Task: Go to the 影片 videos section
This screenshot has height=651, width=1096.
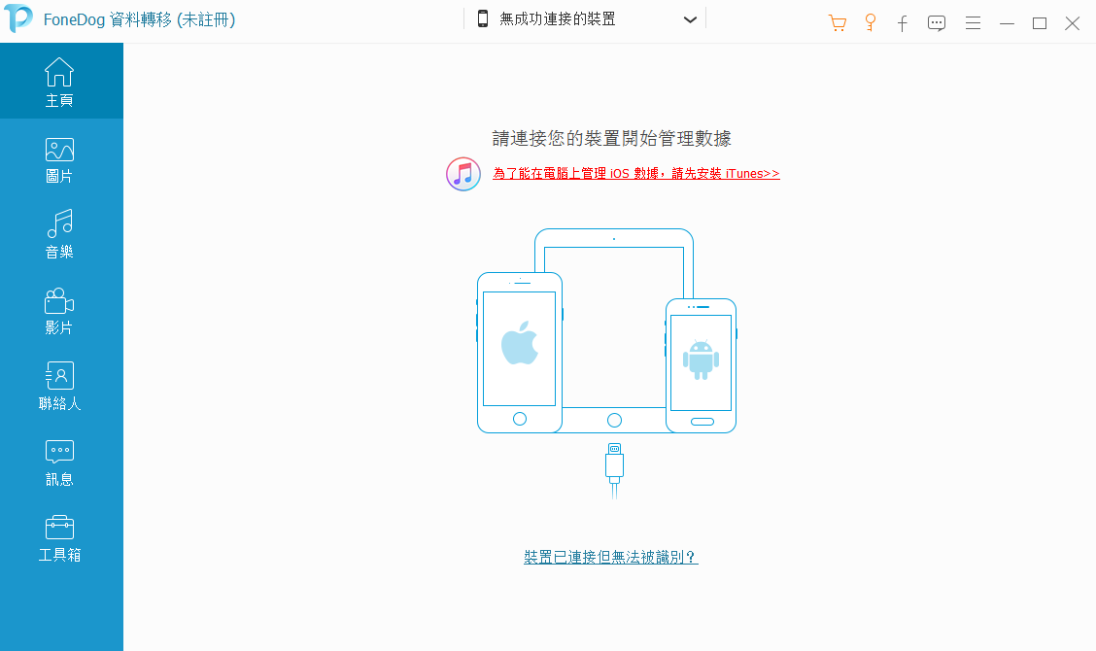Action: [x=59, y=311]
